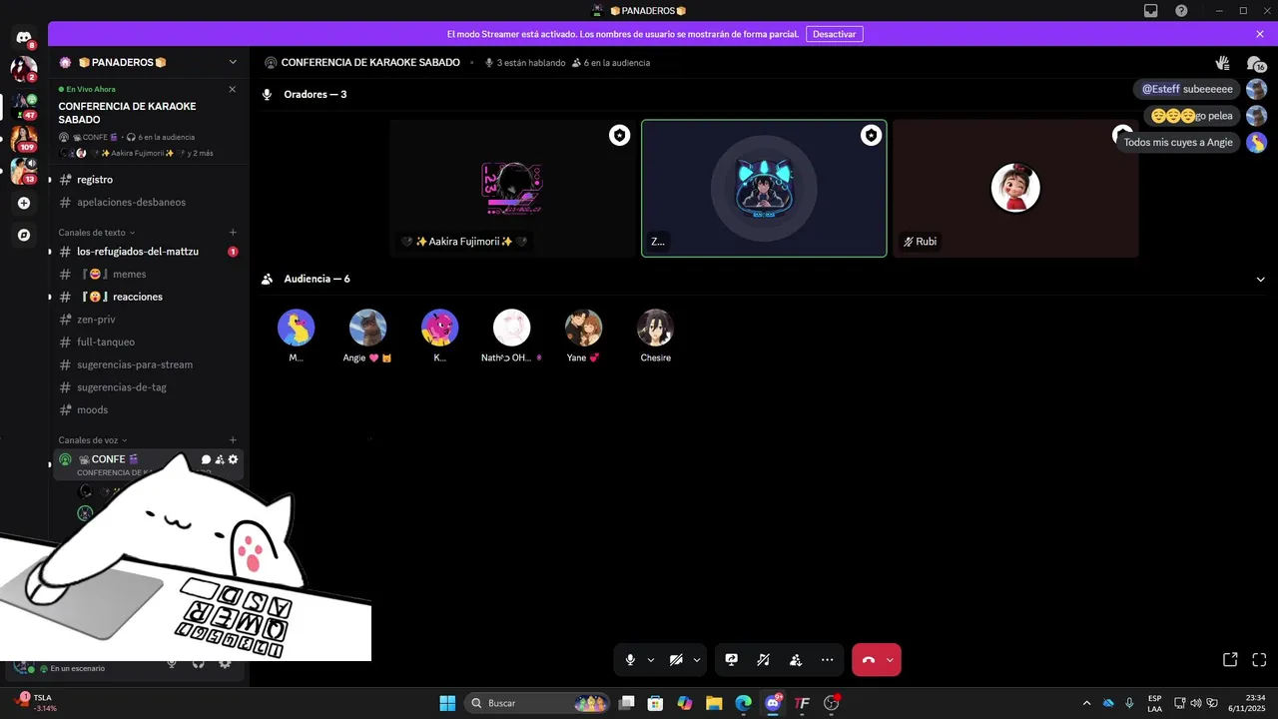Open Todos mis cuyes a Angie message
1278x719 pixels.
coord(1178,142)
